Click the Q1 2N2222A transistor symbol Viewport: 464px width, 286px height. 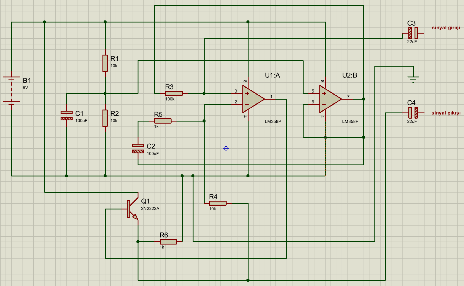tap(131, 209)
